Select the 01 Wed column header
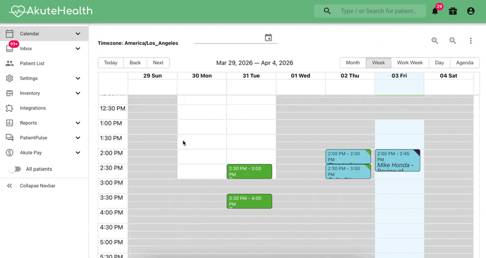 300,76
